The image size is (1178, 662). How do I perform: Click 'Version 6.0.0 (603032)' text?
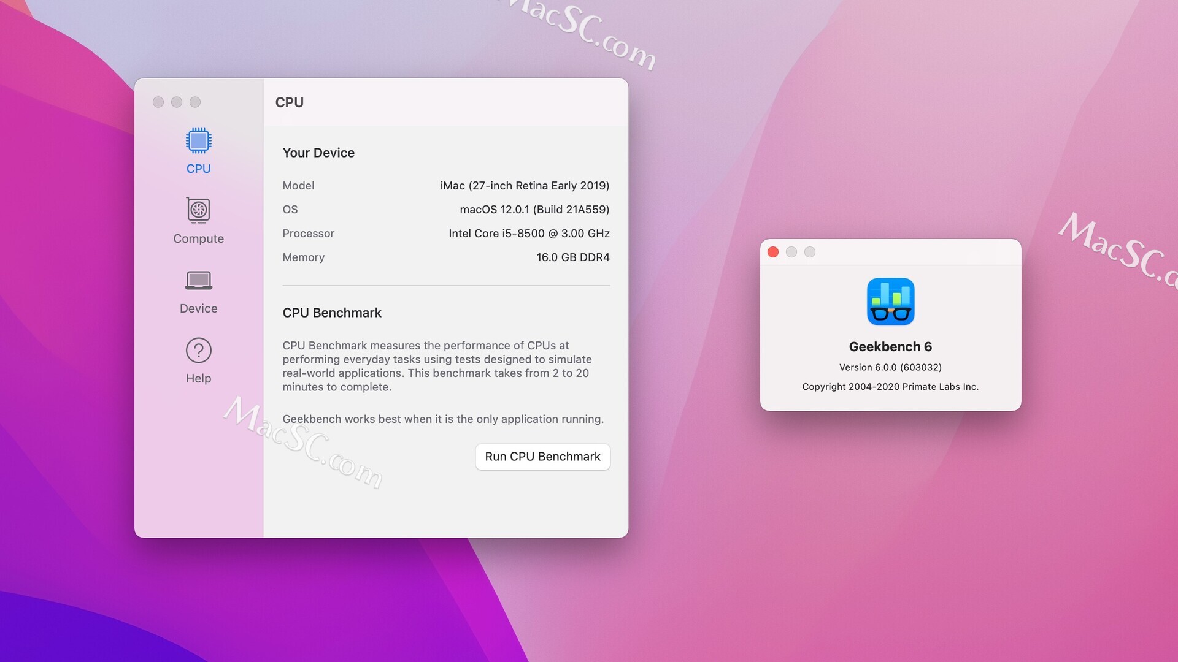coord(890,367)
